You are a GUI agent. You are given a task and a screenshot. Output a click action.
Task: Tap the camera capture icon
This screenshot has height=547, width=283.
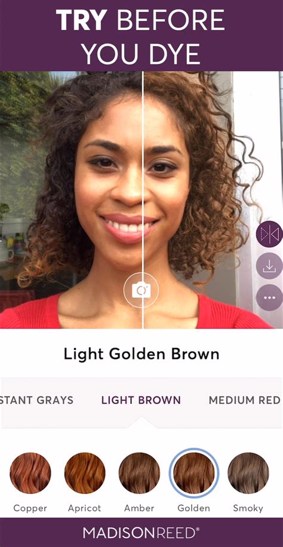[x=141, y=290]
